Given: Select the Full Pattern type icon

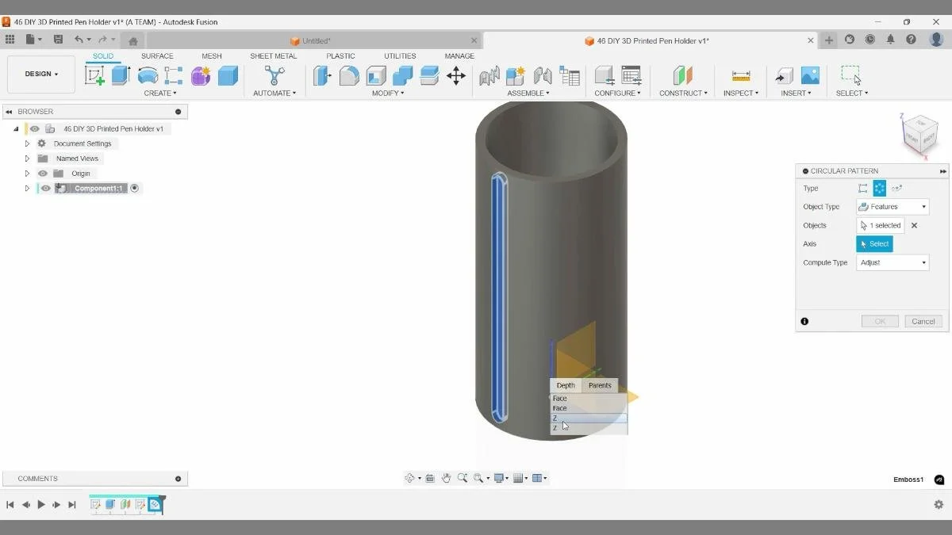Looking at the screenshot, I should [881, 188].
